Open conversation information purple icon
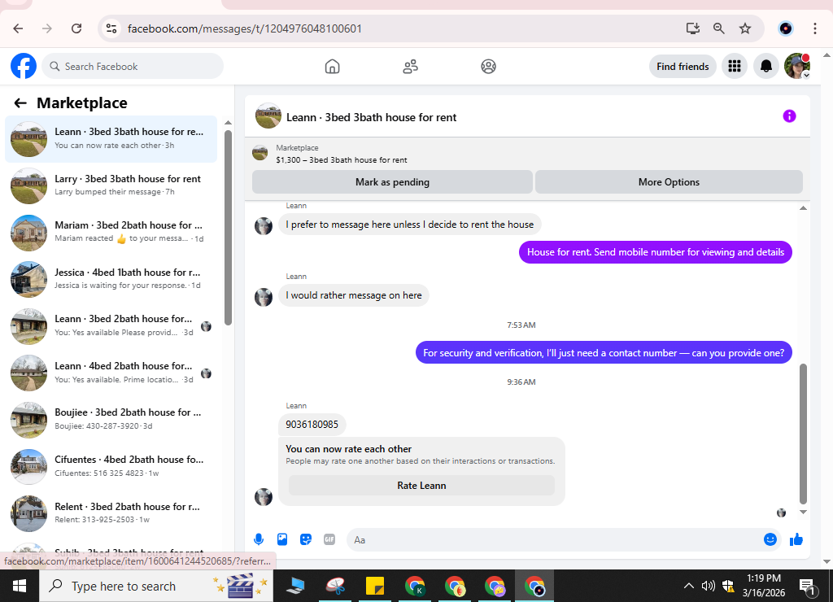The image size is (833, 602). (789, 116)
